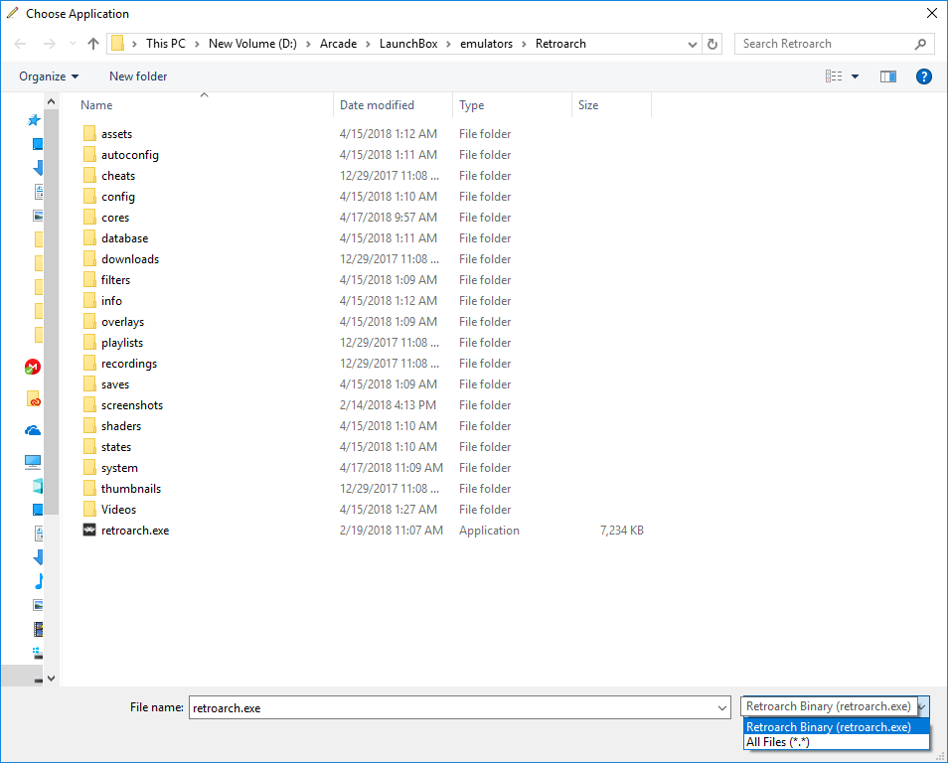The image size is (948, 763).
Task: Open recent locations dropdown arrow
Action: click(74, 44)
